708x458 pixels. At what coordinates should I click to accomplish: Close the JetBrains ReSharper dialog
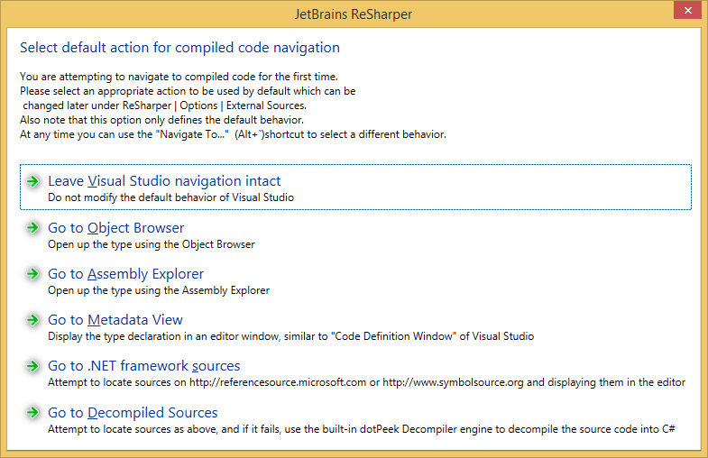[687, 14]
